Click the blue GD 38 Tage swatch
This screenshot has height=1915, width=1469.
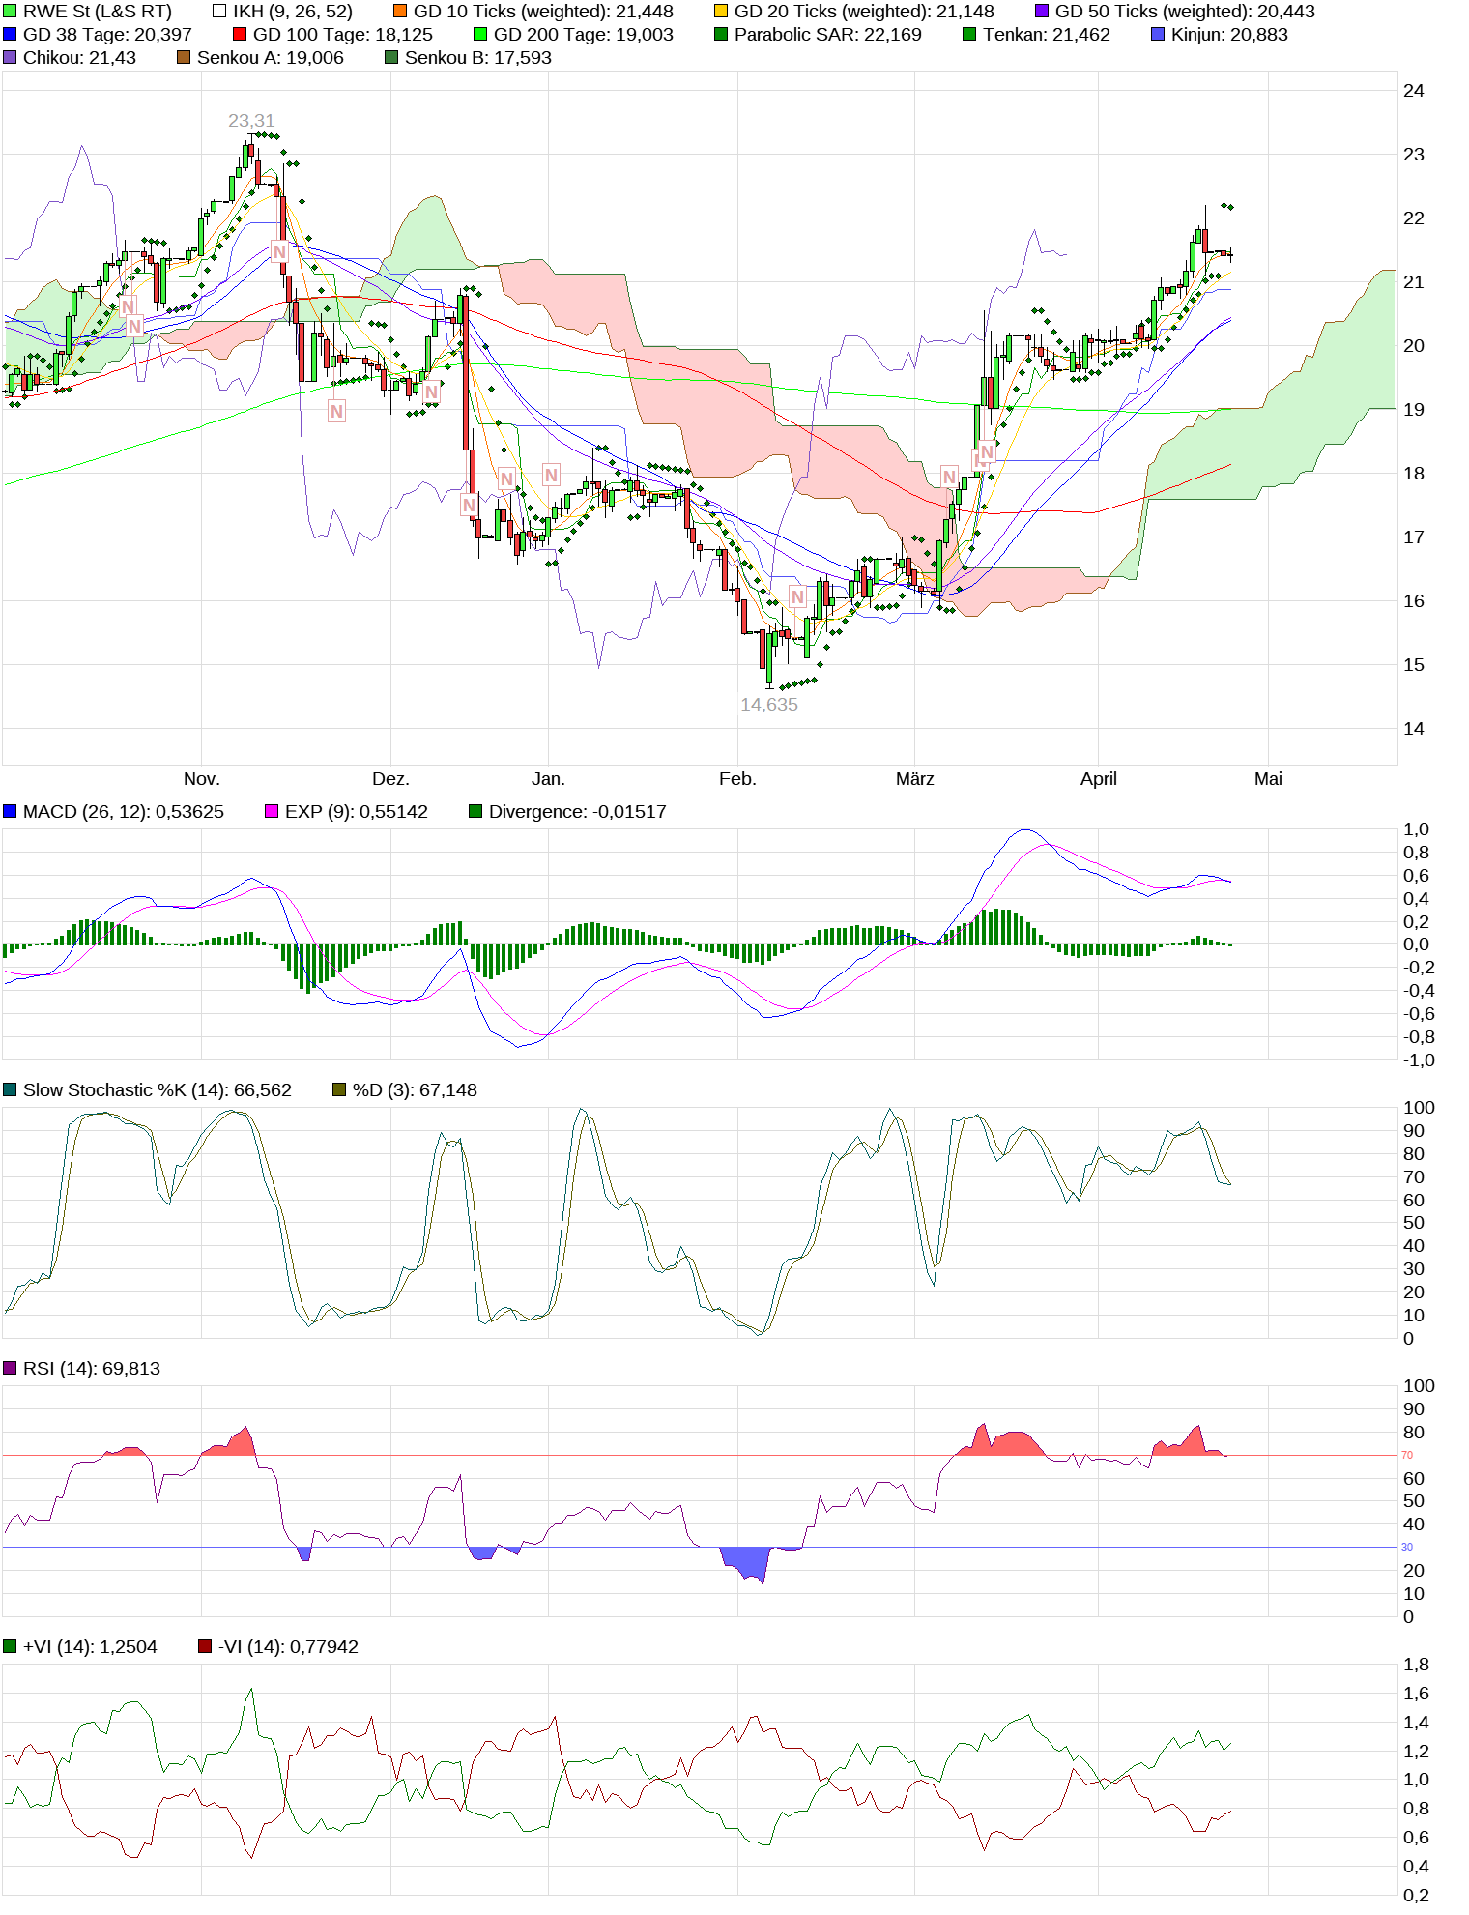[10, 35]
